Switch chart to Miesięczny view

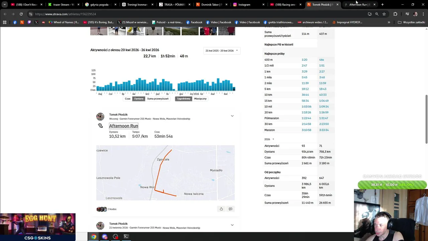tap(200, 99)
